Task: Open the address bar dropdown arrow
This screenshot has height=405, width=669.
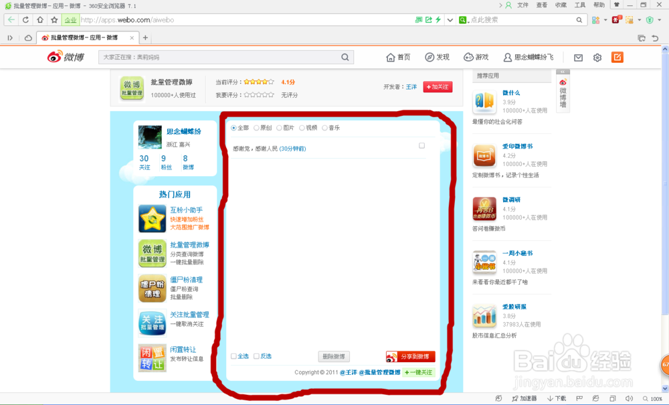Action: [x=450, y=19]
